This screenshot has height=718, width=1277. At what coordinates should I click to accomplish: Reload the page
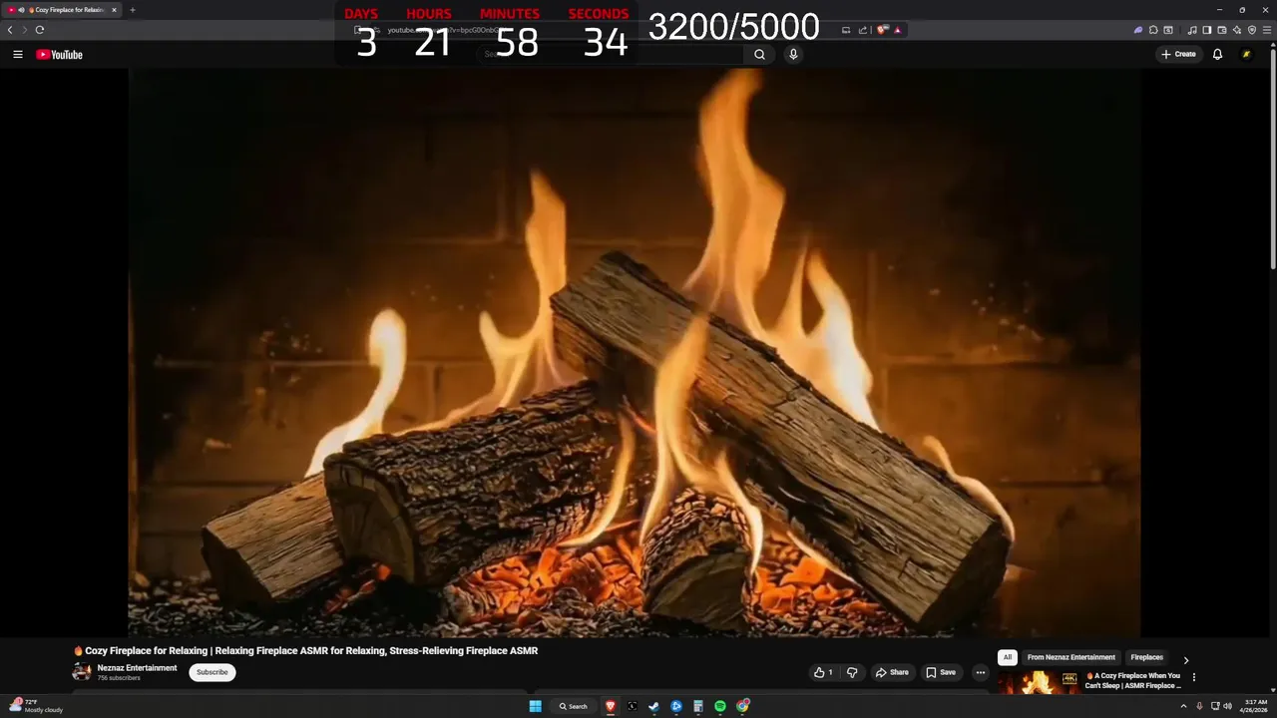(x=40, y=30)
